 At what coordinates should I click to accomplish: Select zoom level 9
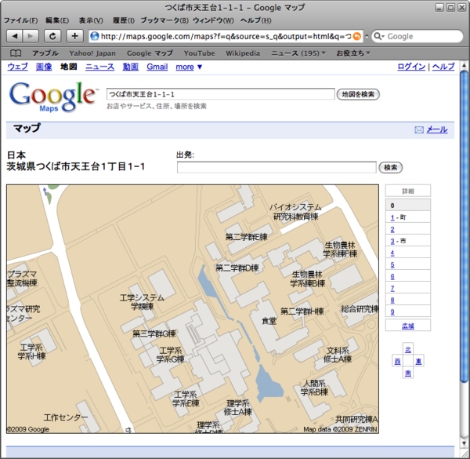coord(392,312)
